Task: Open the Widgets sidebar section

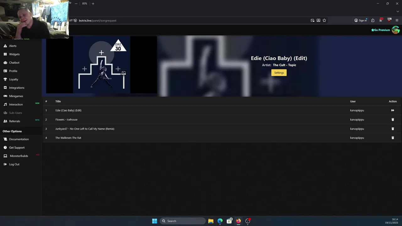Action: [14, 54]
